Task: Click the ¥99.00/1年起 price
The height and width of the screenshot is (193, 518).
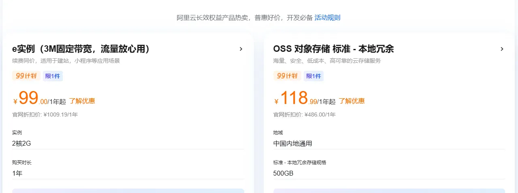Action: coord(40,98)
